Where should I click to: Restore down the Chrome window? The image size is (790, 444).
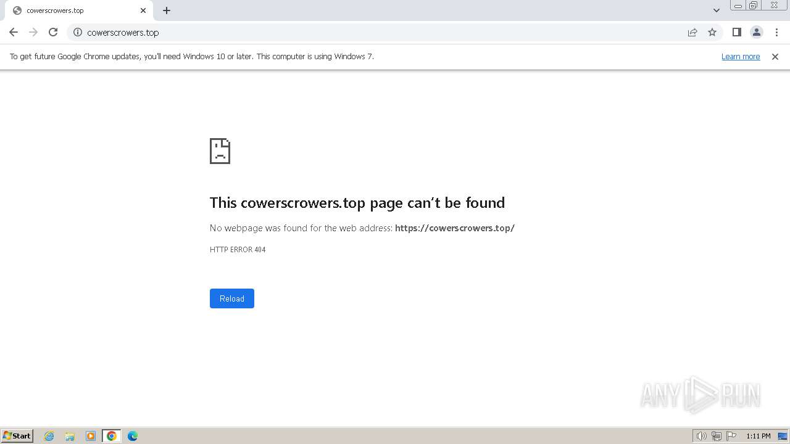pos(754,6)
